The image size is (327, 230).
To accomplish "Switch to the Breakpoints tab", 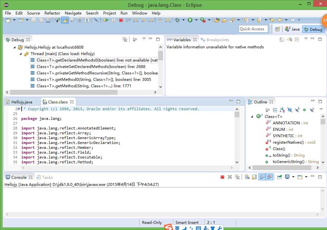I will [215, 40].
